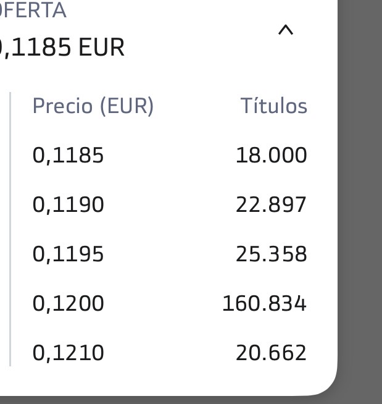
Task: Click the OFERTA heading label
Action: 33,10
